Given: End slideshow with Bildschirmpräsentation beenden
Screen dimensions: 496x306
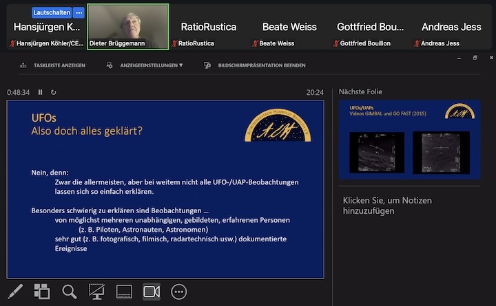Looking at the screenshot, I should point(262,65).
